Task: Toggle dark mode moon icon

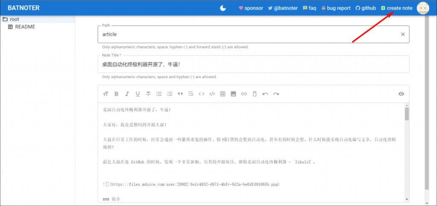Action: [x=223, y=8]
